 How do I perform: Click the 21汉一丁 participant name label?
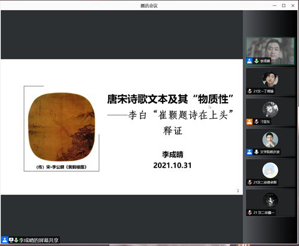[x=263, y=91]
